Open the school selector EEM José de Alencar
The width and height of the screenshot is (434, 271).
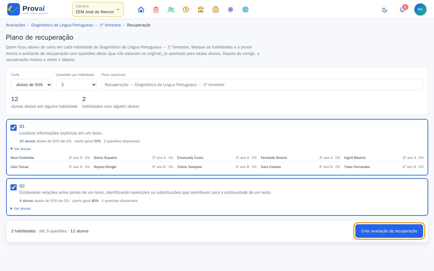[98, 9]
